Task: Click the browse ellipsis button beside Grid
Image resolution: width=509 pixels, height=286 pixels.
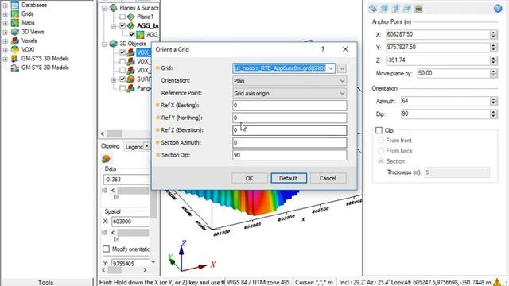Action: click(x=341, y=68)
